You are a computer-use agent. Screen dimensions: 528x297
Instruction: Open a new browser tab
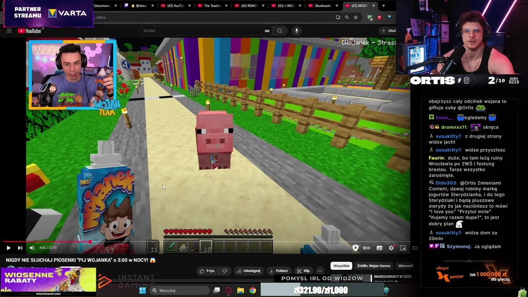click(383, 6)
